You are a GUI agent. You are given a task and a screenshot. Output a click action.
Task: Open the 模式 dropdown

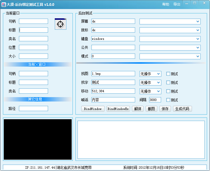coord(170,56)
